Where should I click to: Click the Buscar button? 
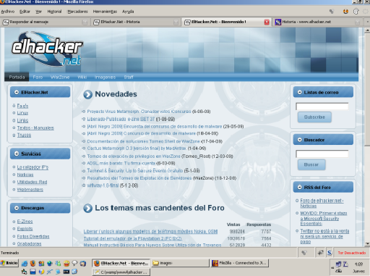point(311,164)
